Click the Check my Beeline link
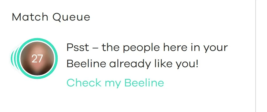The width and height of the screenshot is (267, 112). (115, 83)
